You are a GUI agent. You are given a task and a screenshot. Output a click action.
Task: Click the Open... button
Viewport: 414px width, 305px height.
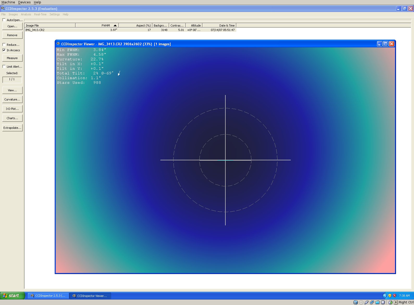pyautogui.click(x=12, y=26)
